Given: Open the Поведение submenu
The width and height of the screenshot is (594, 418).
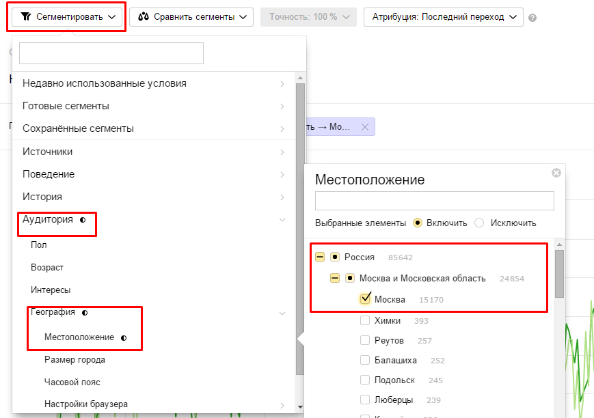Looking at the screenshot, I should (153, 174).
